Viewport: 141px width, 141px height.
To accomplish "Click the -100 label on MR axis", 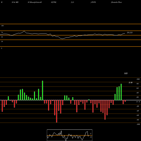I will [138, 124].
